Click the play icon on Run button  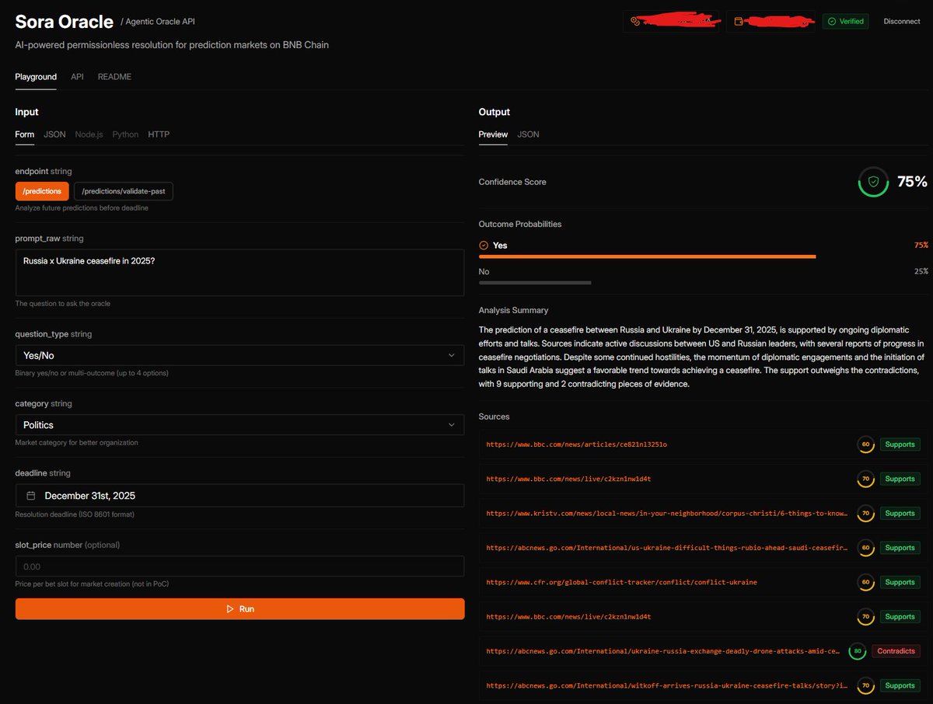230,609
